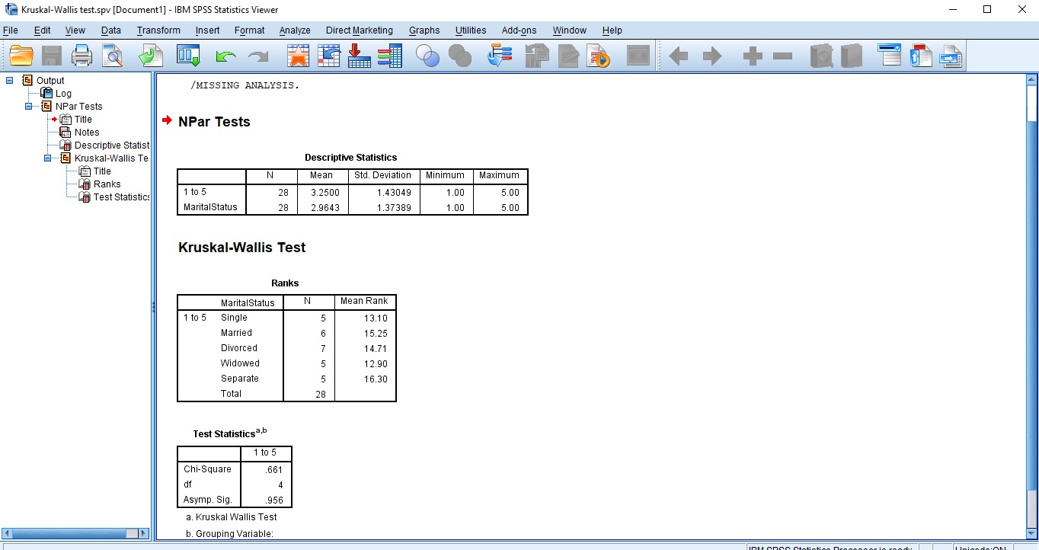This screenshot has width=1039, height=550.
Task: Click the Go to Data star icon
Action: point(298,56)
